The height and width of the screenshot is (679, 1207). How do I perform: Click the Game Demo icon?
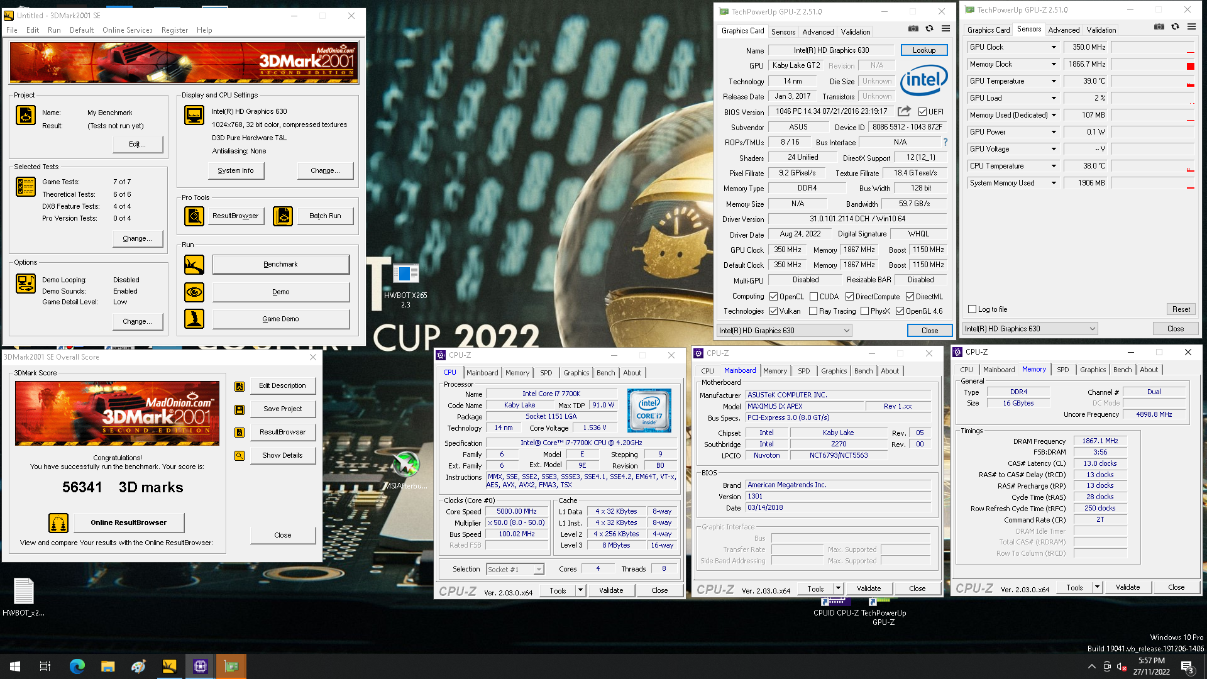[194, 319]
